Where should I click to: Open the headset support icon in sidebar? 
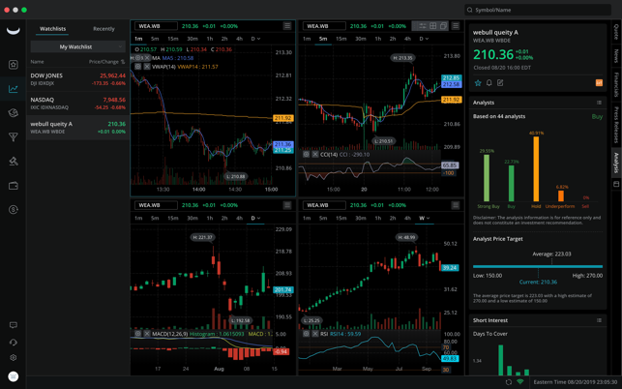click(14, 342)
